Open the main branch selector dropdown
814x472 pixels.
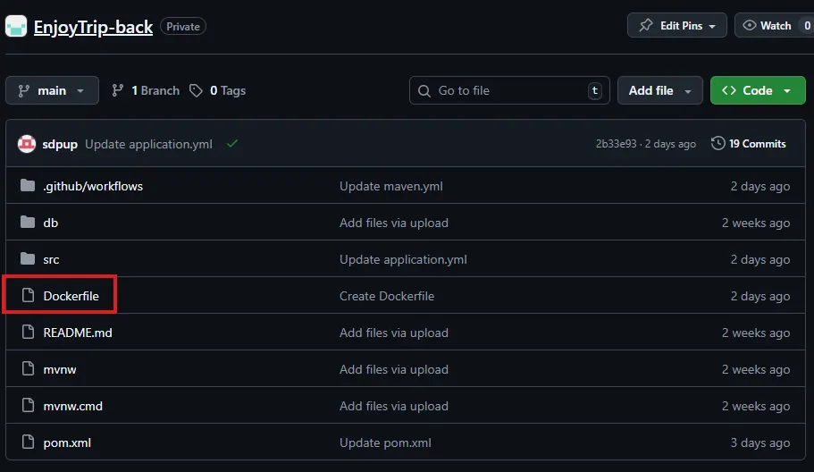click(x=52, y=90)
